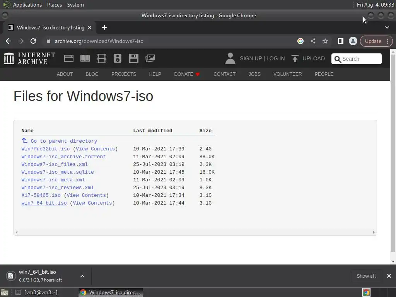This screenshot has width=396, height=297.
Task: Open the Video film icon
Action: pos(101,58)
